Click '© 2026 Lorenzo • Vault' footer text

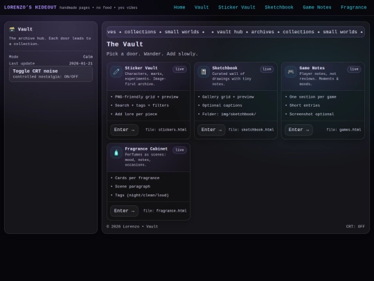(132, 226)
